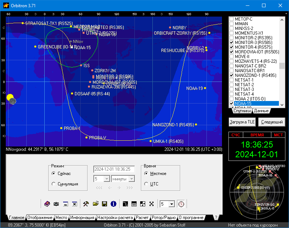Click the floppy disk save icon
Screen dimensions: 289x228
pos(105,204)
